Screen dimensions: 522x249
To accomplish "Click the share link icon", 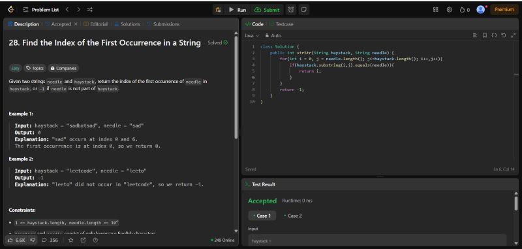I will pos(83,240).
